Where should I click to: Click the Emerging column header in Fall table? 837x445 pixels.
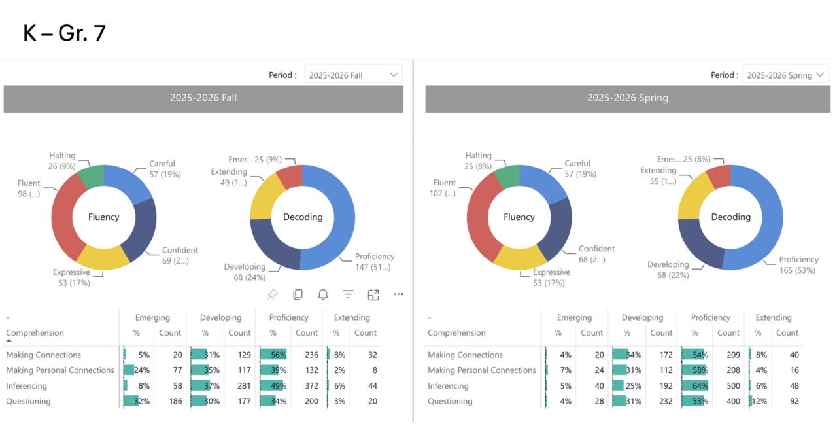click(x=152, y=317)
